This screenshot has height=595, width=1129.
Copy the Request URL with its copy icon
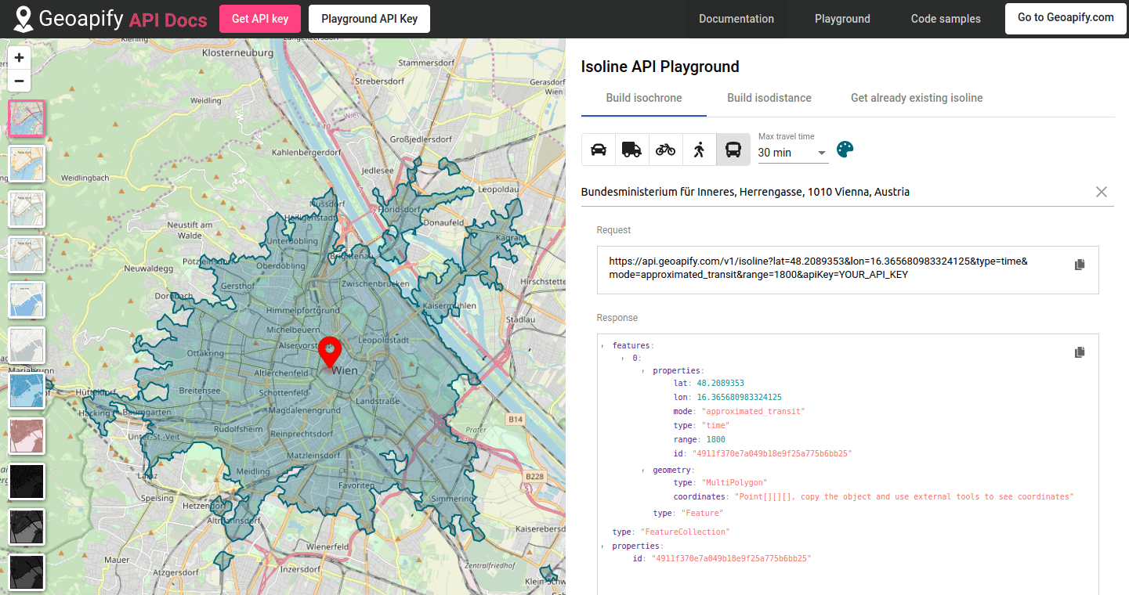click(1080, 265)
